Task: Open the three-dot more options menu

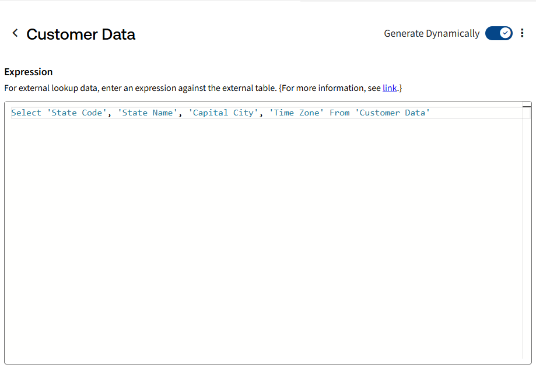Action: 522,33
